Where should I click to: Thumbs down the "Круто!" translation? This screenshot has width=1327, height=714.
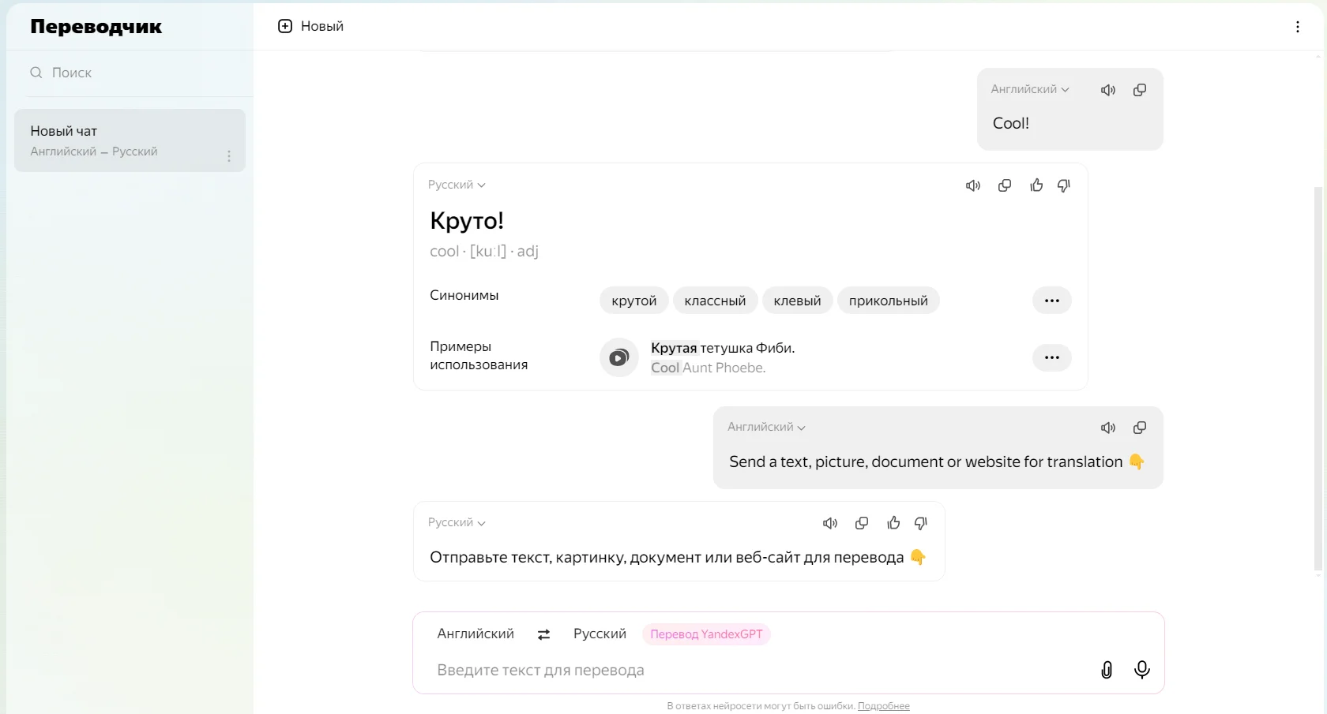coord(1064,185)
